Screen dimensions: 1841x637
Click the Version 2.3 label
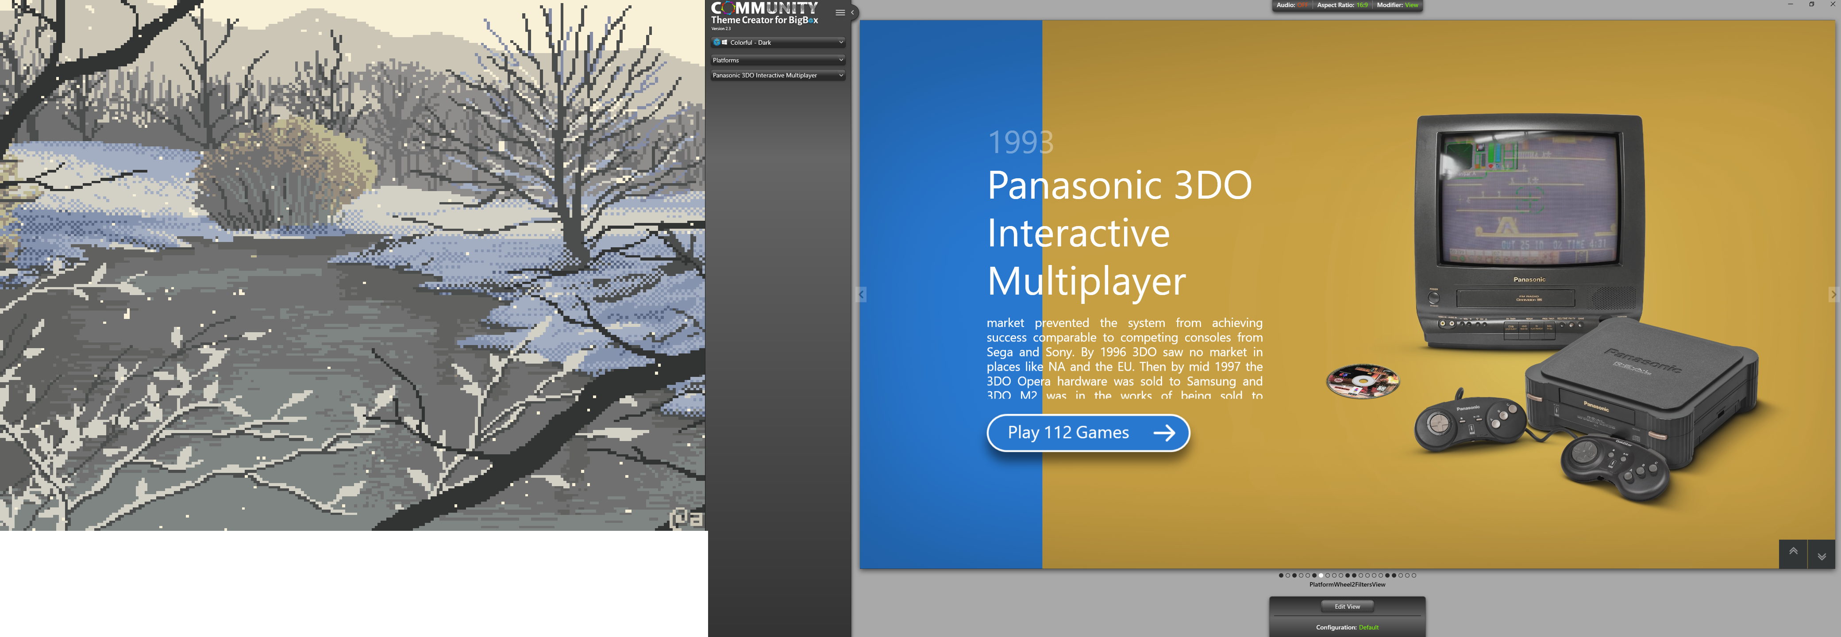(720, 29)
